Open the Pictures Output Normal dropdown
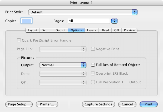The width and height of the screenshot is (163, 112). pos(63,65)
